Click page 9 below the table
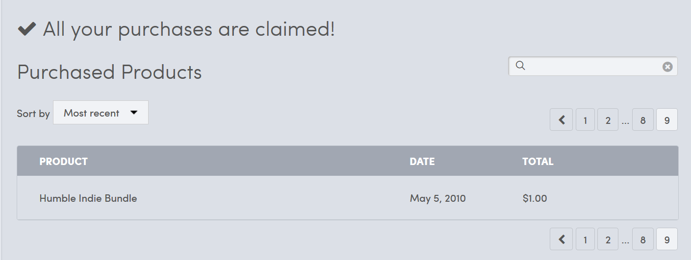Viewport: 691px width, 260px height. click(x=667, y=239)
